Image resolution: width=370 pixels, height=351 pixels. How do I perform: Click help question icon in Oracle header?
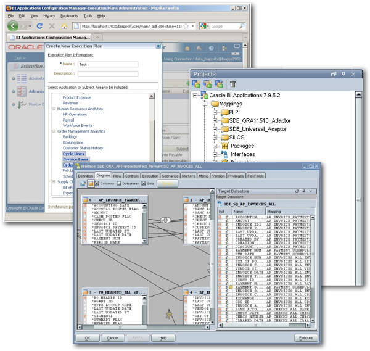click(x=211, y=48)
